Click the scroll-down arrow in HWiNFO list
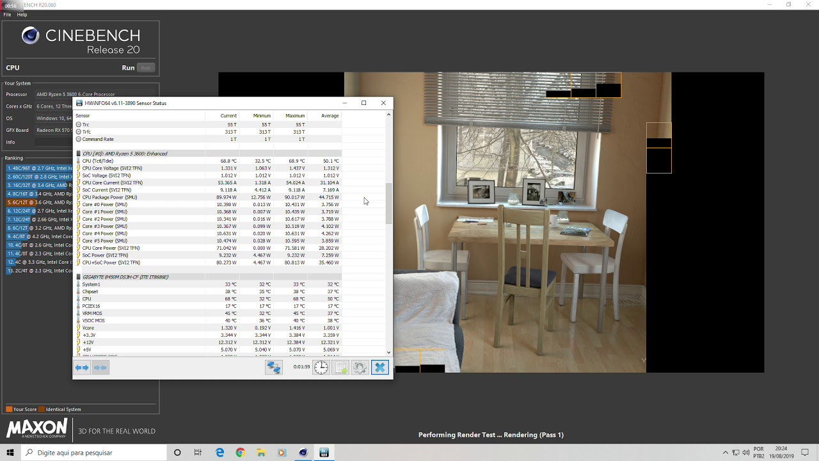The width and height of the screenshot is (819, 461). click(388, 352)
